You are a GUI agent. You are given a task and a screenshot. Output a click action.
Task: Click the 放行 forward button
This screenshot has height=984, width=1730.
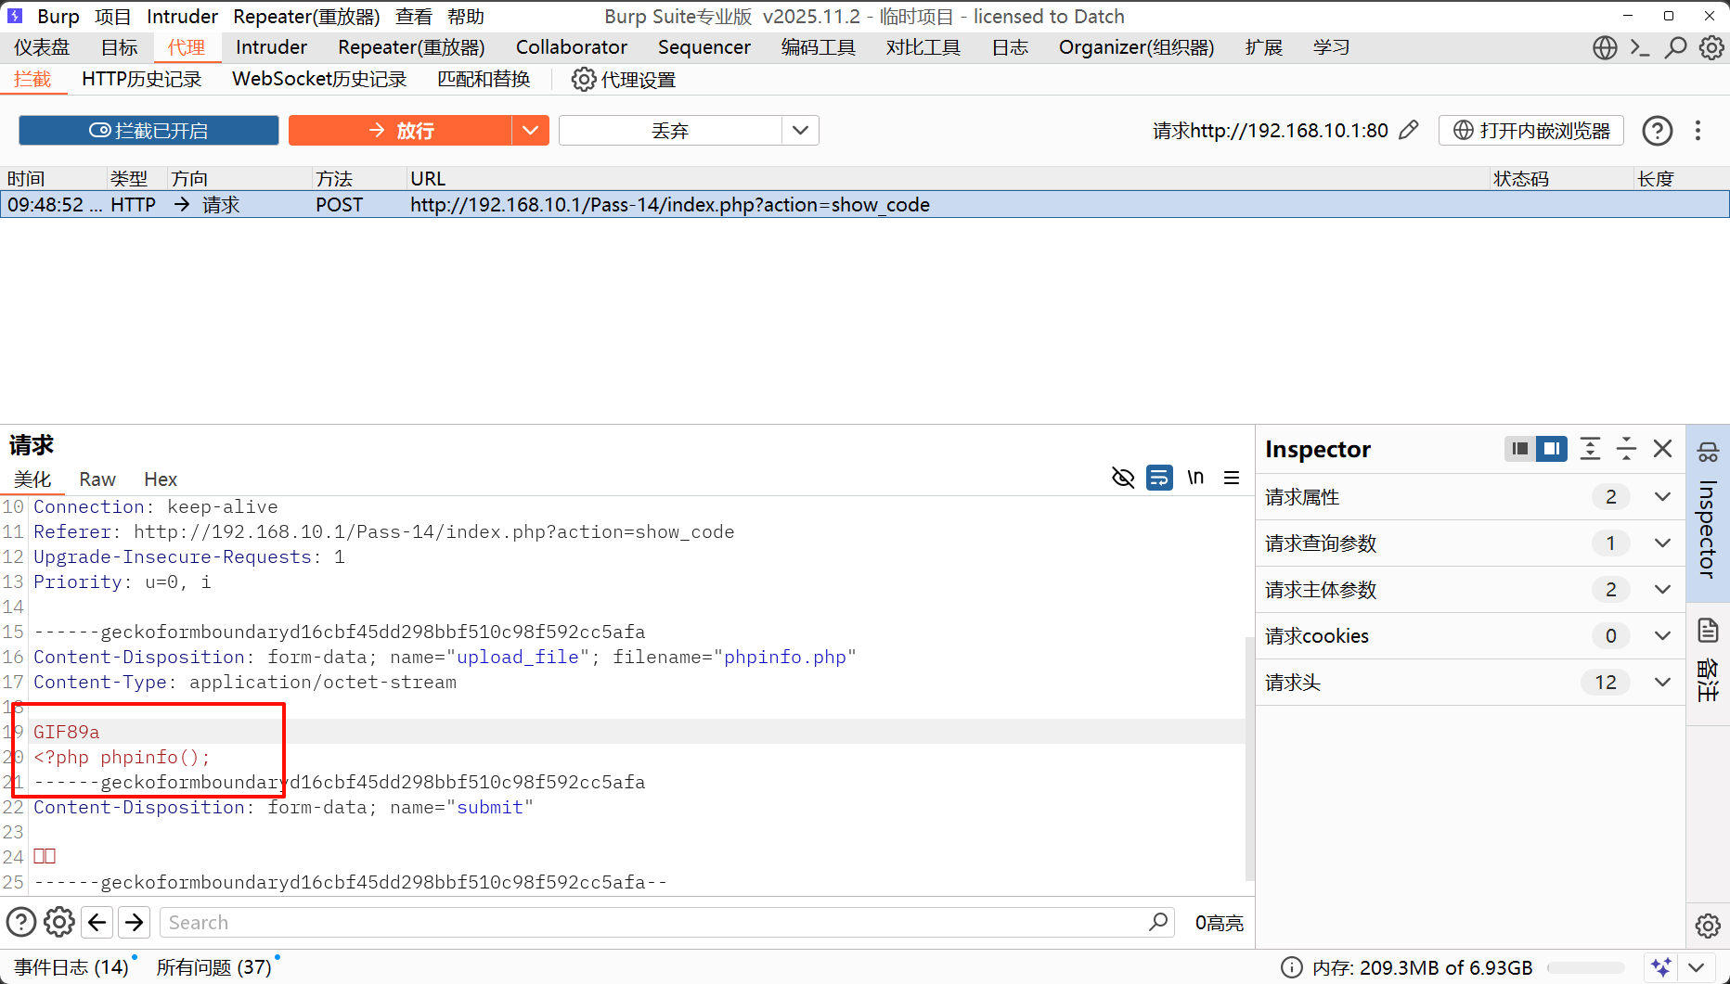[x=400, y=131]
